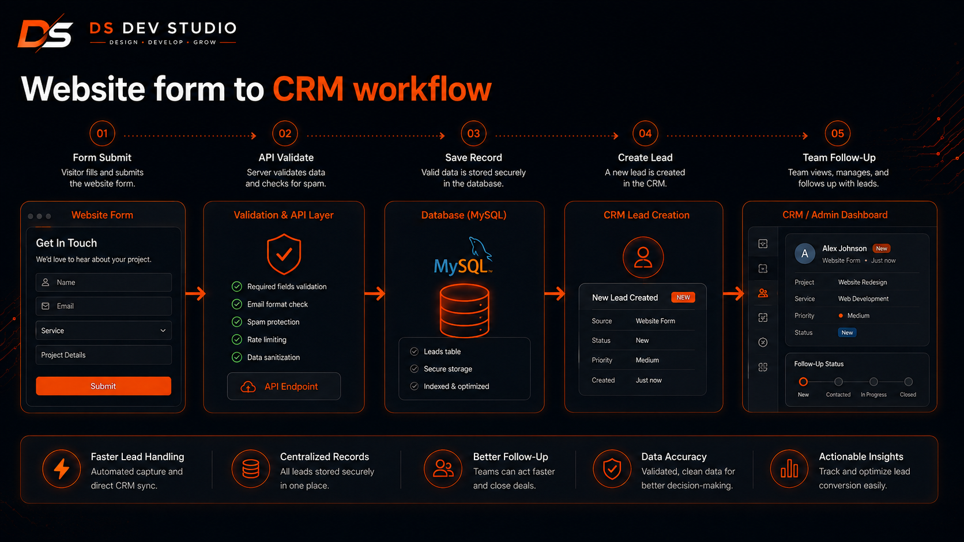Click the lightning bolt Faster Lead Handling icon
964x542 pixels.
(x=62, y=469)
